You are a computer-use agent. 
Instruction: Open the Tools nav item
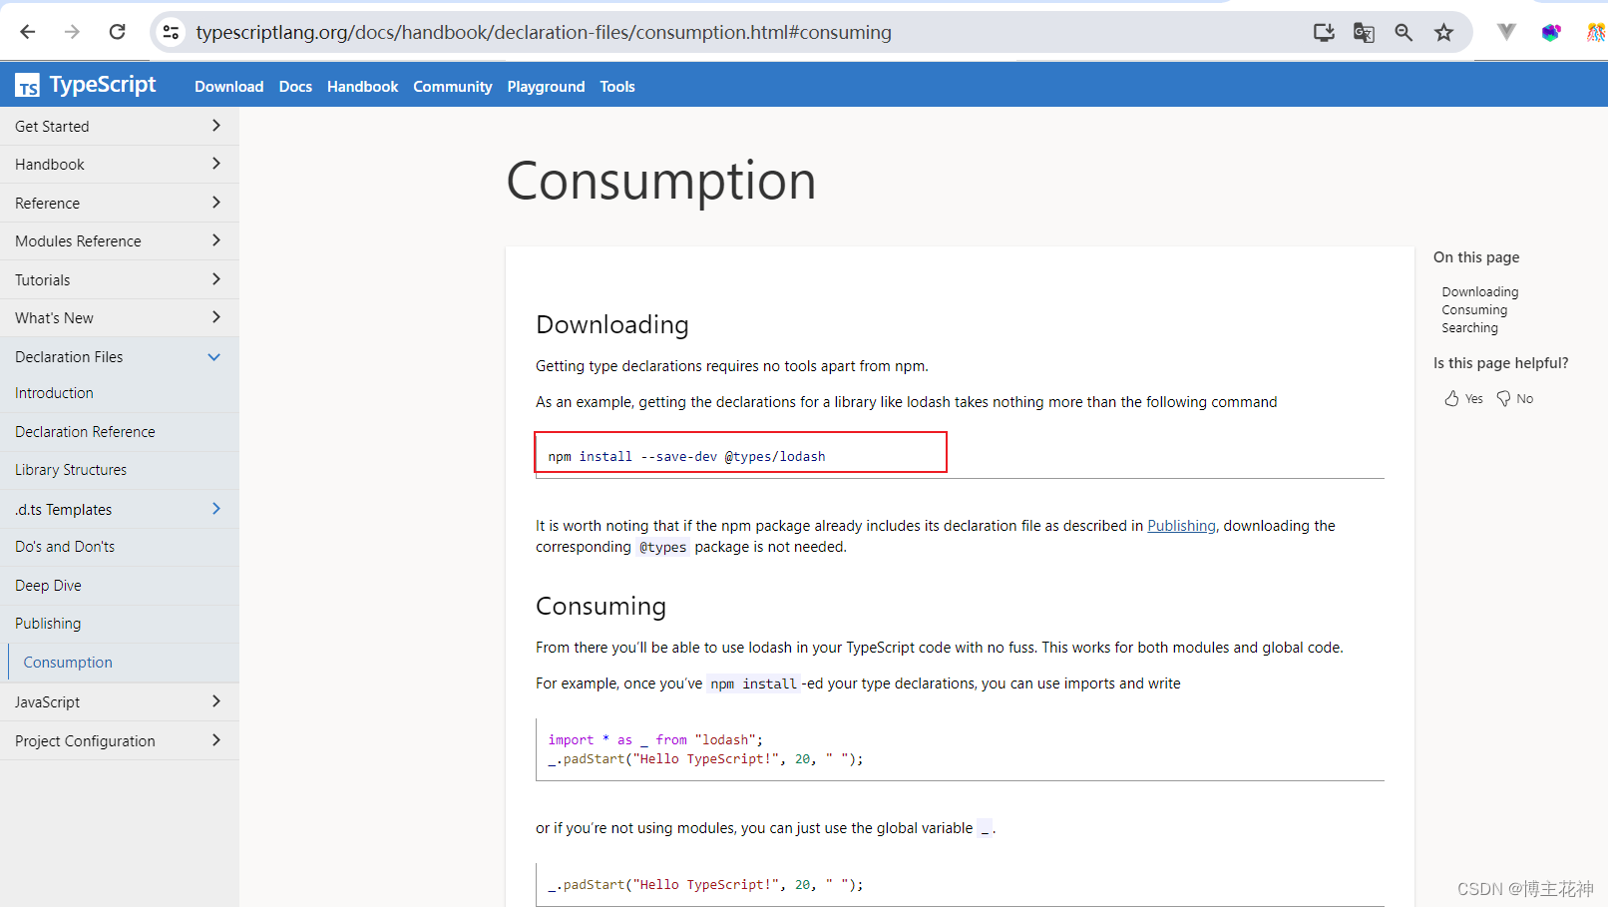(617, 87)
